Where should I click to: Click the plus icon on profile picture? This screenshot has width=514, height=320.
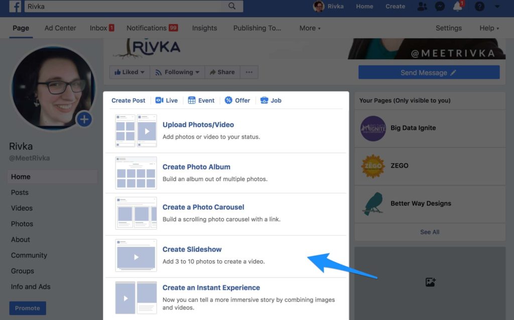[x=84, y=119]
